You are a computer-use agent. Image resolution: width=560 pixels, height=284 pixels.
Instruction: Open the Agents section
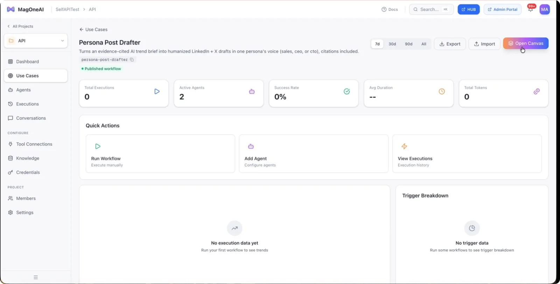pyautogui.click(x=36, y=90)
